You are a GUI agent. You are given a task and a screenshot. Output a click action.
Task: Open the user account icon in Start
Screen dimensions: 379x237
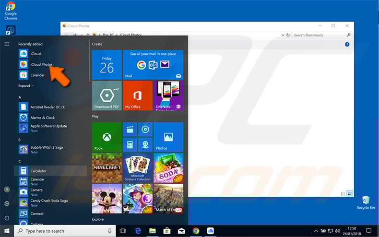(7, 190)
